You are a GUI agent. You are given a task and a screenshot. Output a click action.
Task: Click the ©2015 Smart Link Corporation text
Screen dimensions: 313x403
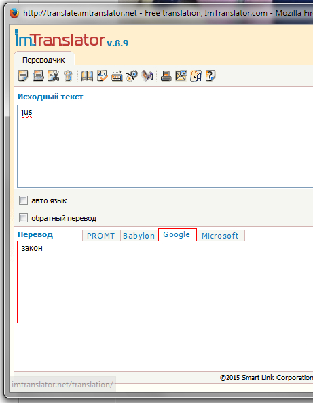[x=266, y=378]
